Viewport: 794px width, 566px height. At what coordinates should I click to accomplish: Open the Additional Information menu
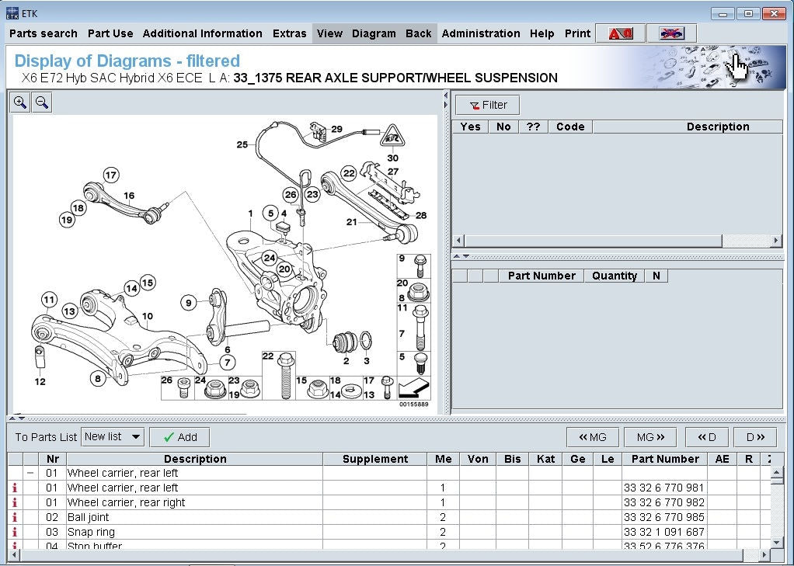tap(202, 33)
